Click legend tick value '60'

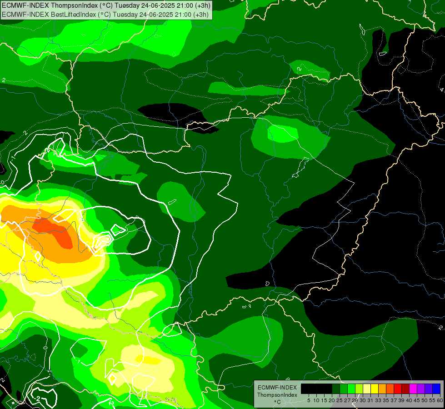click(x=440, y=400)
